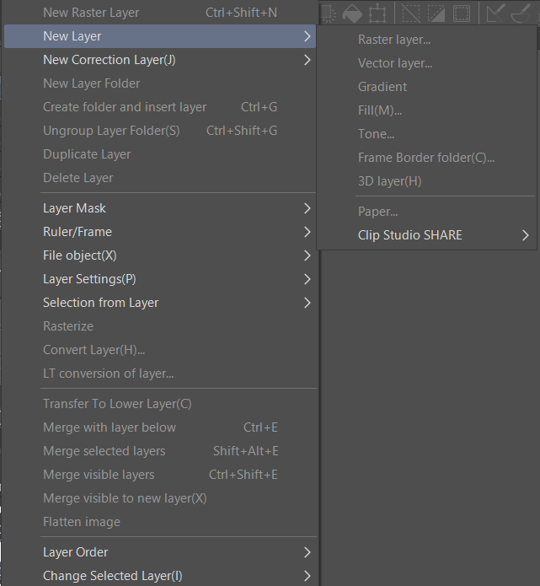Choose New Layer Folder menu item
540x586 pixels.
160,83
